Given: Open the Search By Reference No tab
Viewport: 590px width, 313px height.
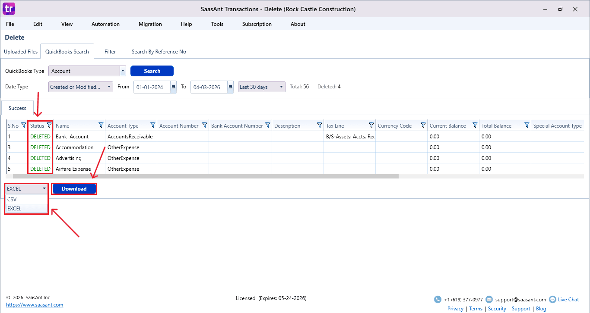Looking at the screenshot, I should click(x=159, y=52).
